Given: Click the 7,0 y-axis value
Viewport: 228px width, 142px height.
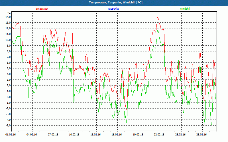Looking at the screenshot, I should point(9,57).
